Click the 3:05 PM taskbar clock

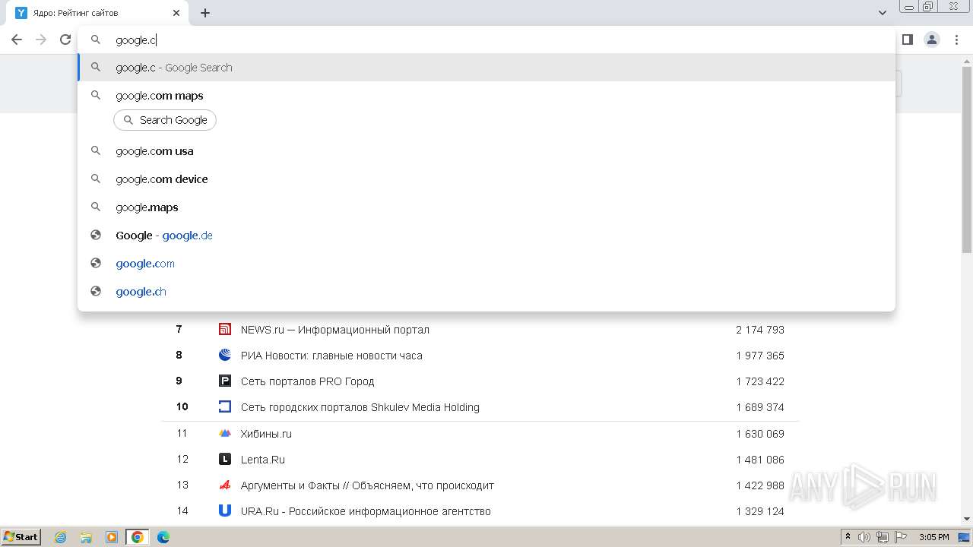(x=933, y=537)
